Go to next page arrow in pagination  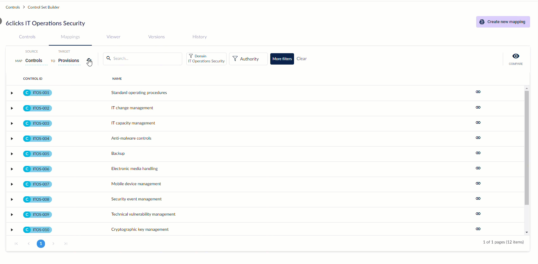pos(53,243)
